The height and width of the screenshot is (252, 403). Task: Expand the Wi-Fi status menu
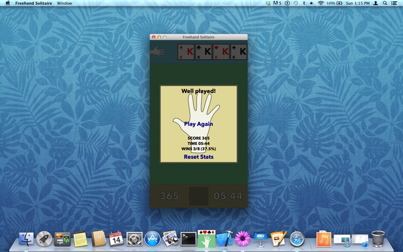pyautogui.click(x=320, y=3)
